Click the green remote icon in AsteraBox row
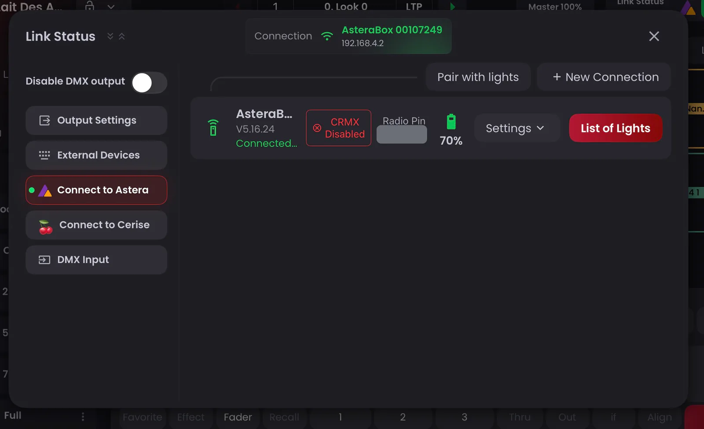 pos(213,127)
